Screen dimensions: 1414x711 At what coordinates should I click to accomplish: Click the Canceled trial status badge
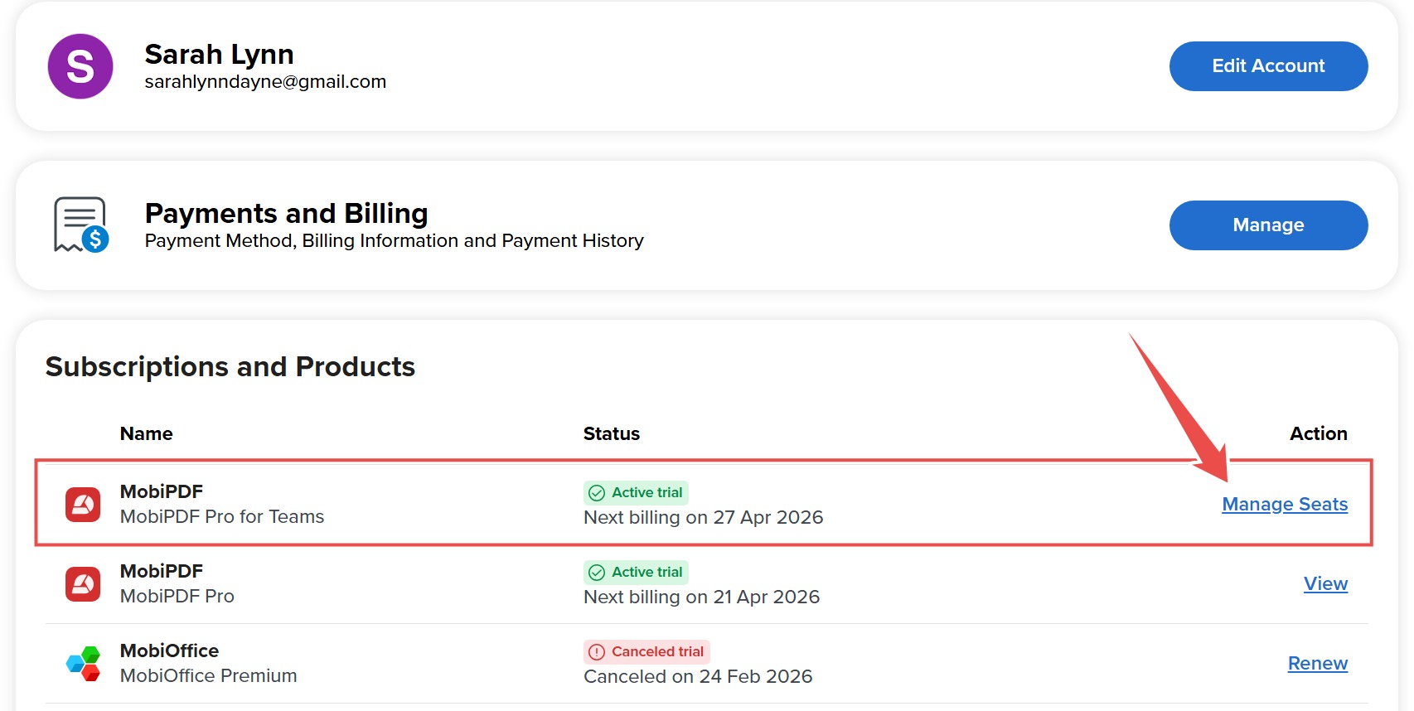pyautogui.click(x=646, y=651)
